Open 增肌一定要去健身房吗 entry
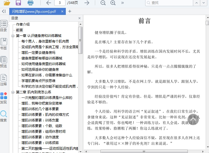Viewport: 209px width, 153px height. (x=38, y=53)
